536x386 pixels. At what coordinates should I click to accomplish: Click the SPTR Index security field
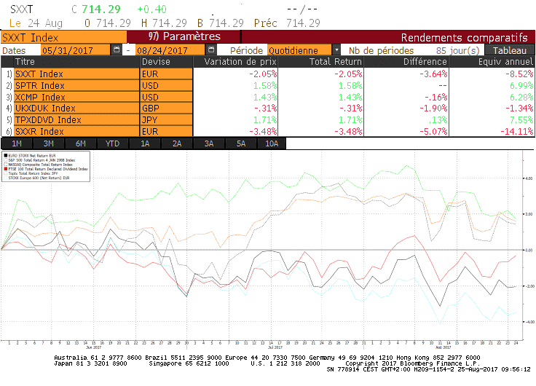click(76, 85)
